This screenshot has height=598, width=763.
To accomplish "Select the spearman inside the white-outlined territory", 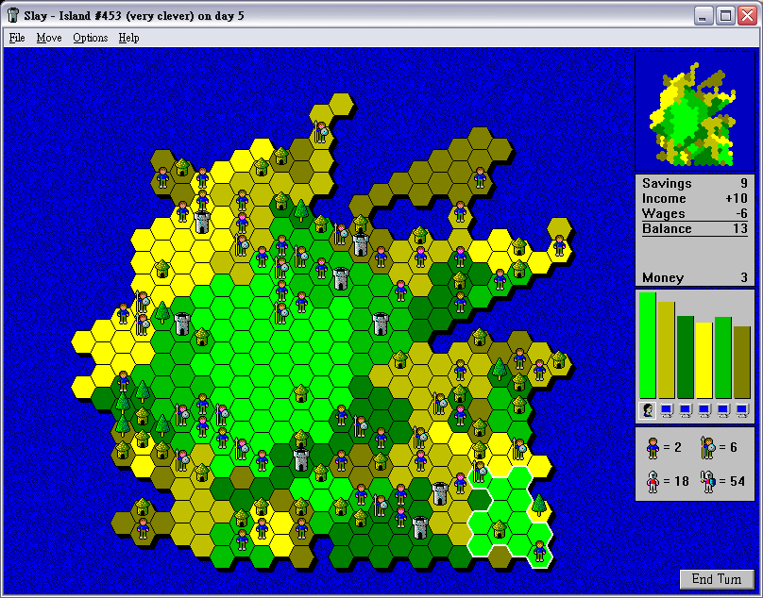I will [x=480, y=472].
